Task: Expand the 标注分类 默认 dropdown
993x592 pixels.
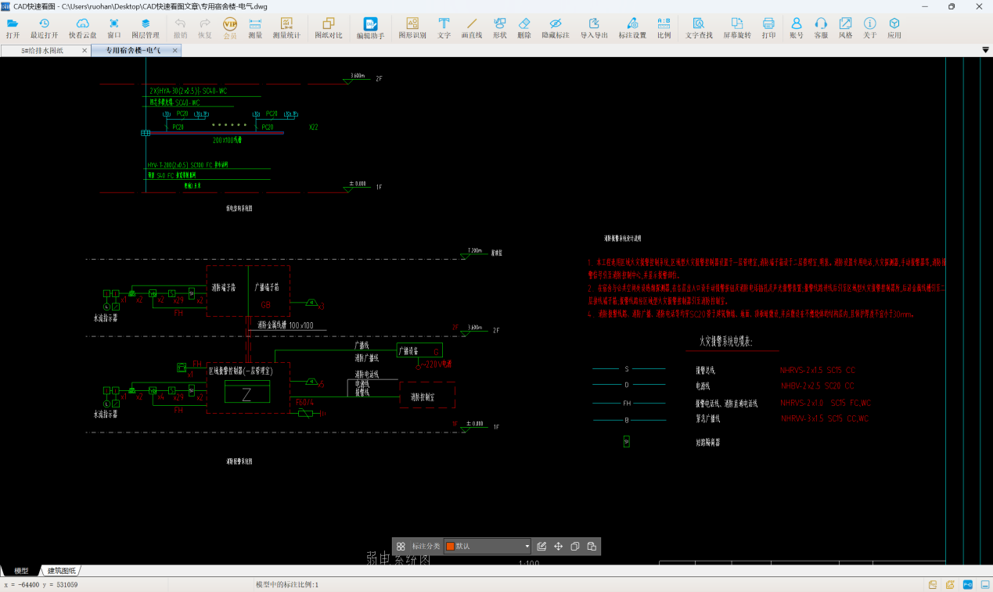Action: tap(527, 547)
